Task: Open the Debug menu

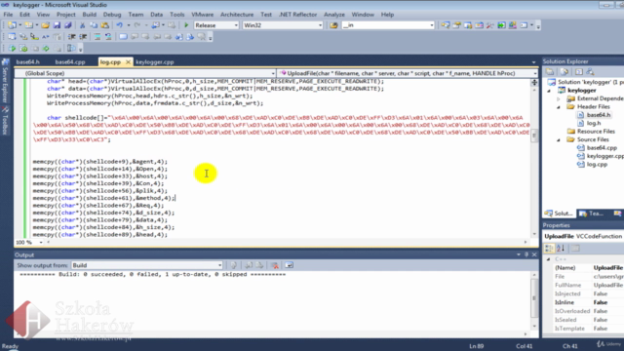Action: pyautogui.click(x=112, y=15)
